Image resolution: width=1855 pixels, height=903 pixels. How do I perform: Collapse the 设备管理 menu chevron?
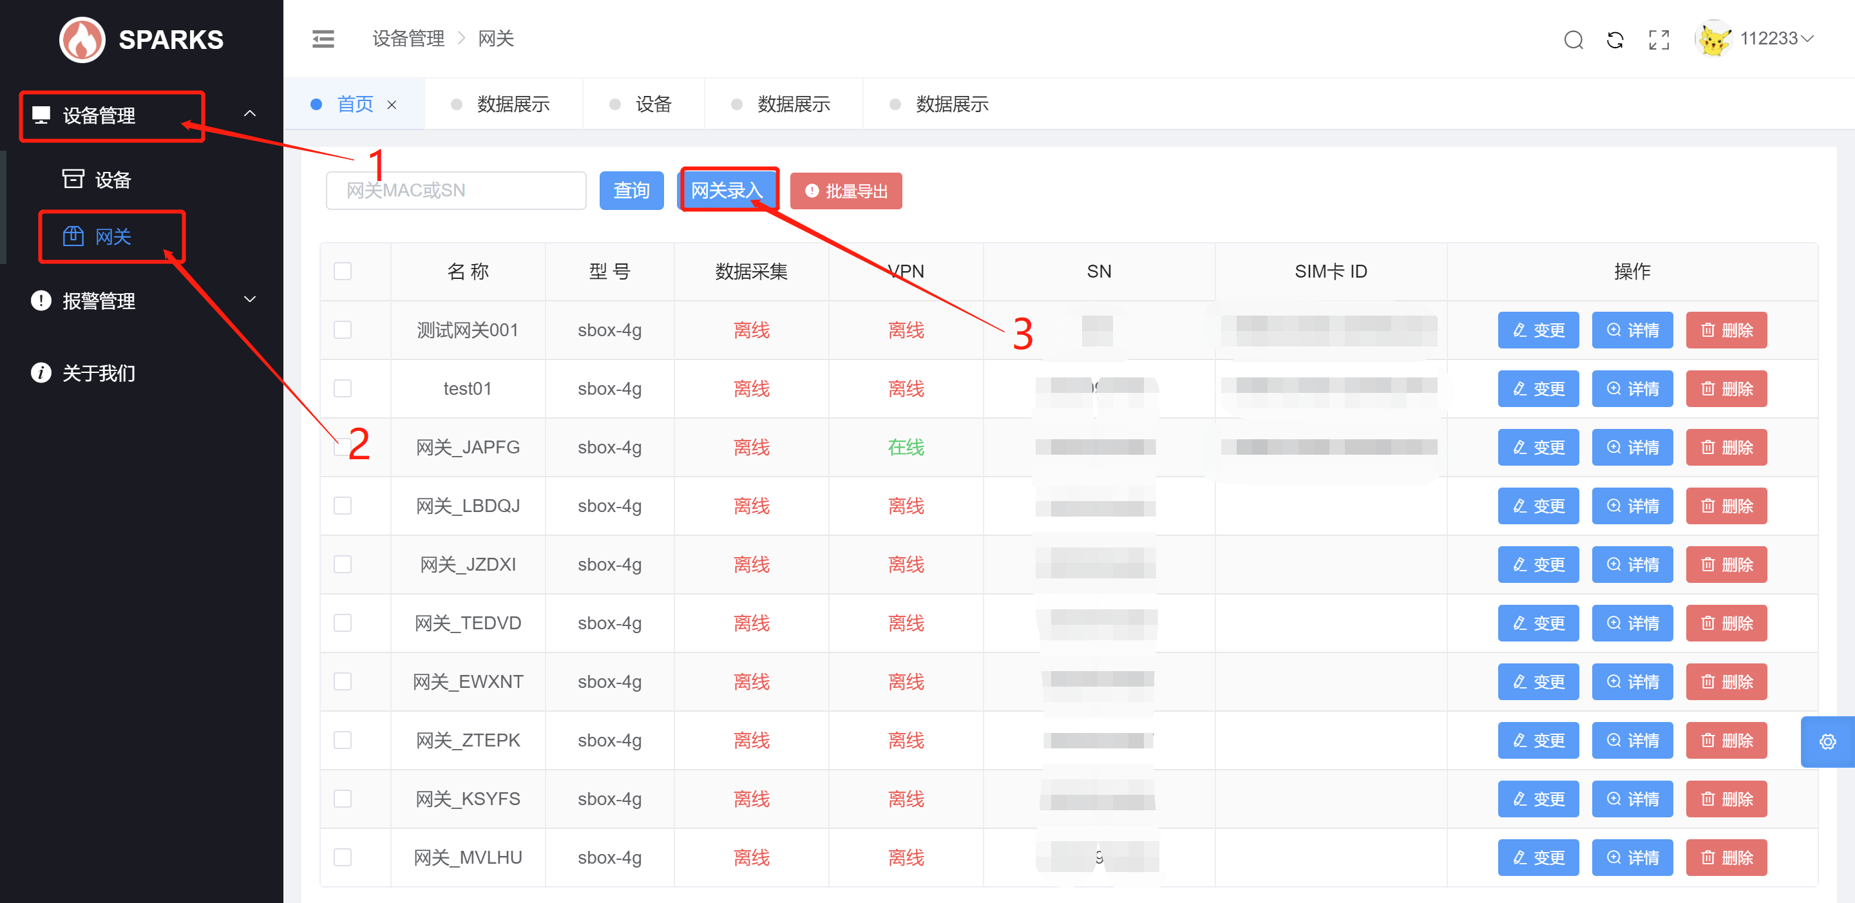tap(250, 114)
